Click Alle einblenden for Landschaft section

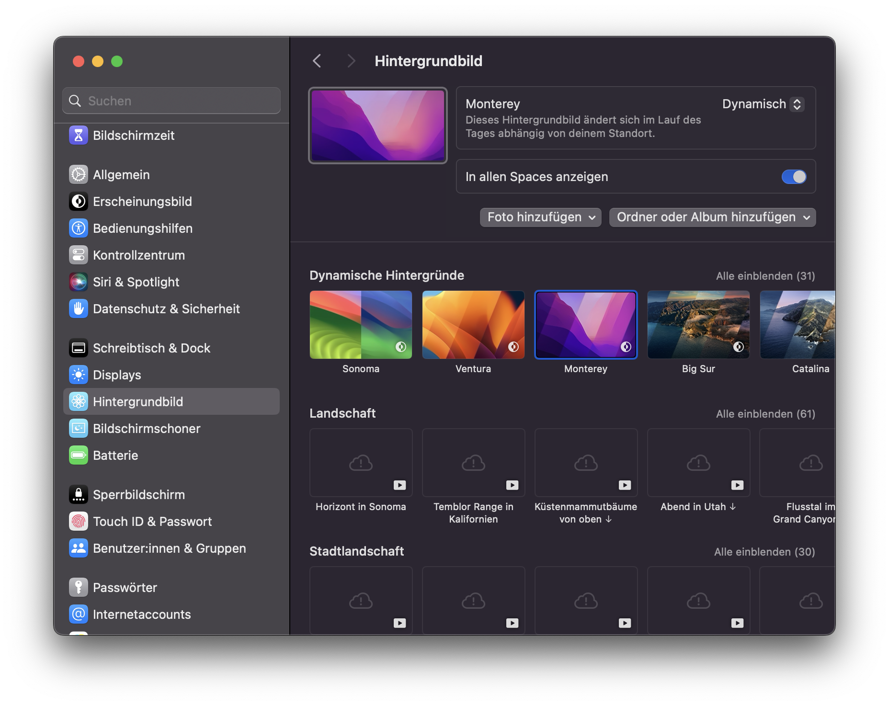click(x=765, y=414)
